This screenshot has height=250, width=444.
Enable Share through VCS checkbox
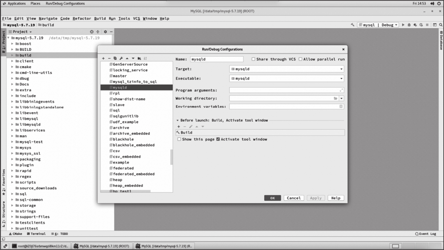pyautogui.click(x=253, y=59)
